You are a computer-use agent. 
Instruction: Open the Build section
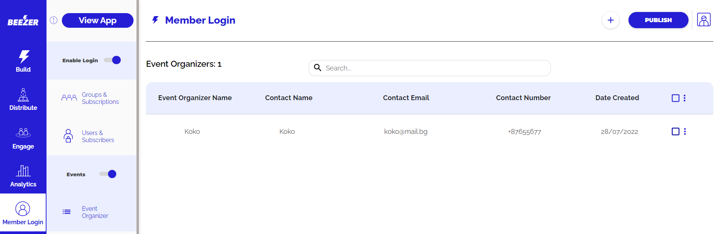pyautogui.click(x=23, y=61)
